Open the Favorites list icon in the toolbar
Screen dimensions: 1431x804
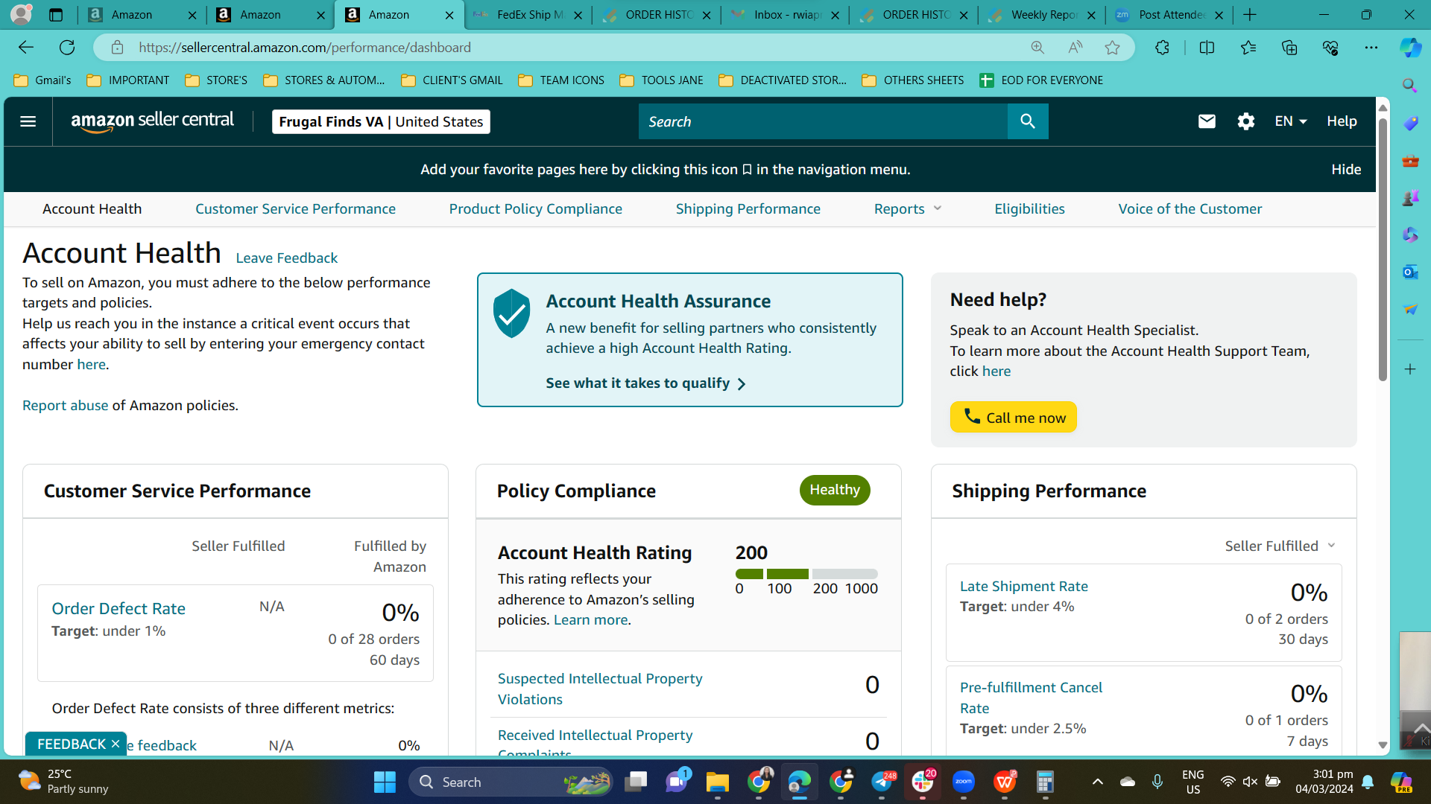click(1248, 48)
